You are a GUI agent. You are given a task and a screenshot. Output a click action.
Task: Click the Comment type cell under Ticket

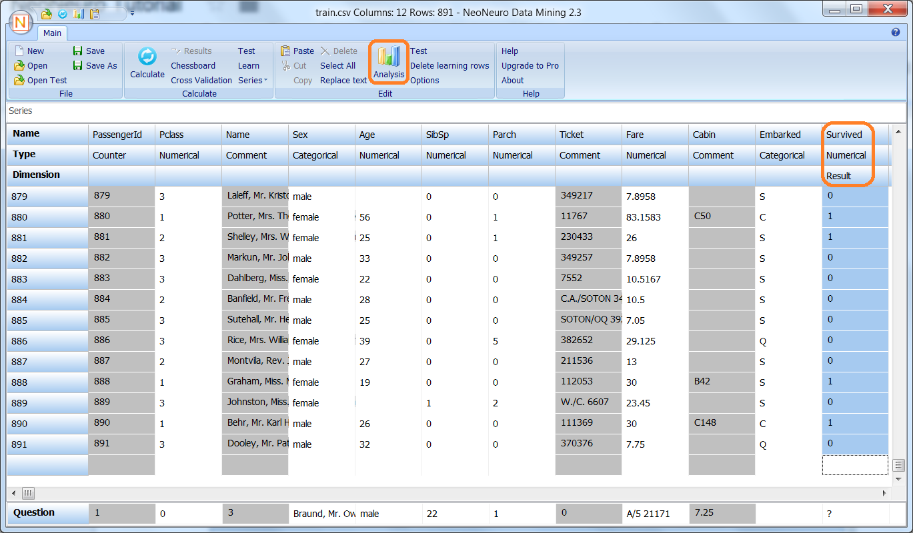(x=588, y=155)
